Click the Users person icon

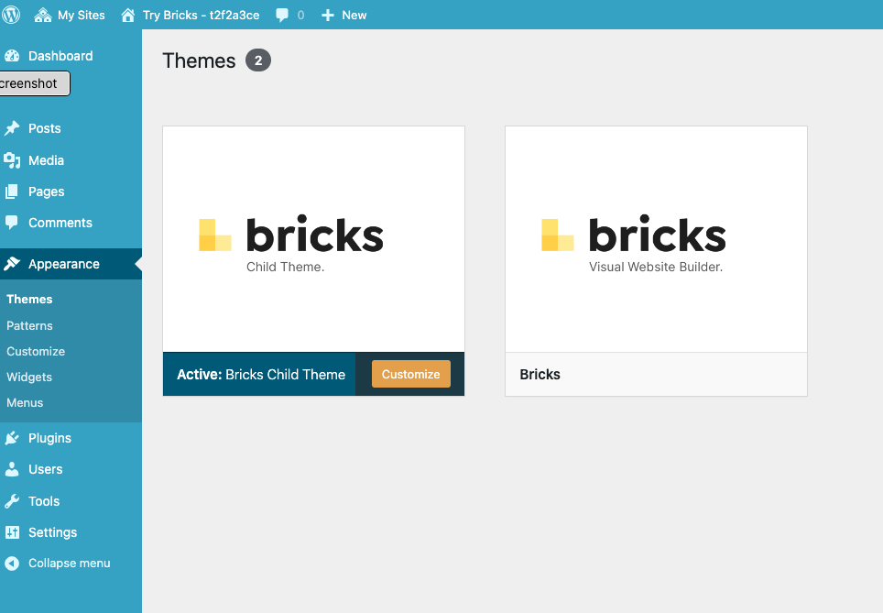click(12, 469)
